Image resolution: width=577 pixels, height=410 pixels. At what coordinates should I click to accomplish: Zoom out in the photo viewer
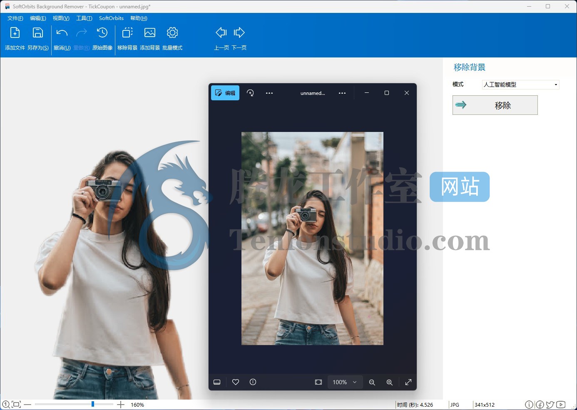372,382
